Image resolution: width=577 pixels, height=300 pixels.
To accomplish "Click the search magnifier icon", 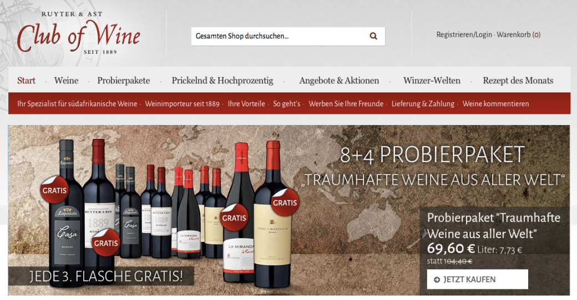I will 373,36.
